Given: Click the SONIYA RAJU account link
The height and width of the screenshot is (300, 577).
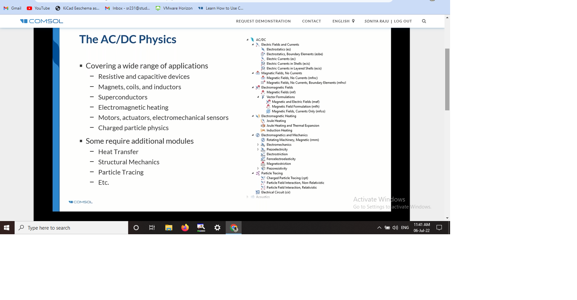Looking at the screenshot, I should pos(376,21).
